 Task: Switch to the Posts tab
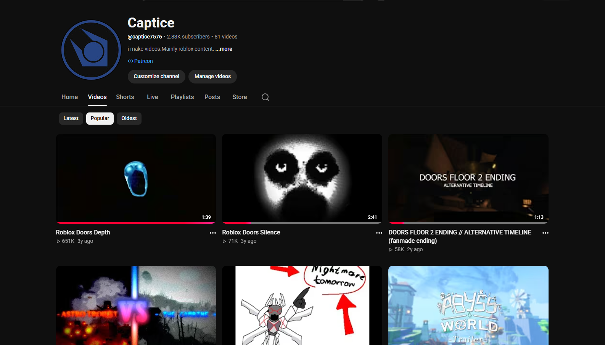click(212, 97)
